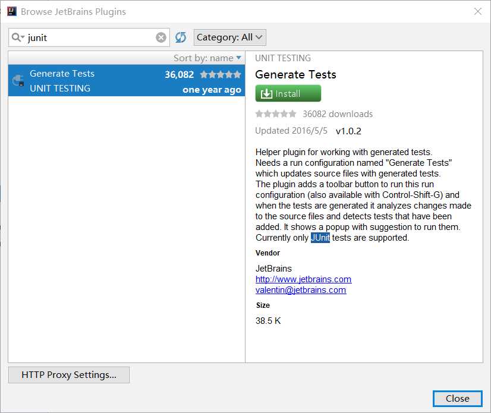Viewport: 491px width, 413px height.
Task: Click the 'UNIT TESTING' heading in details
Action: 283,58
